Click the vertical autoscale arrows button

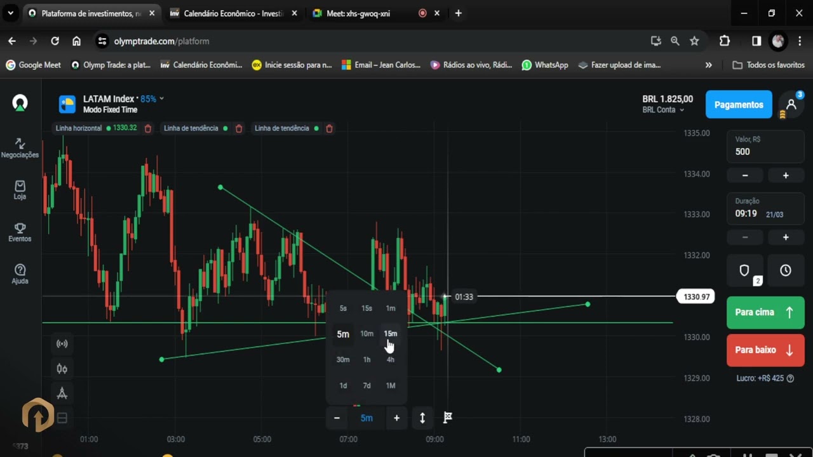click(422, 418)
